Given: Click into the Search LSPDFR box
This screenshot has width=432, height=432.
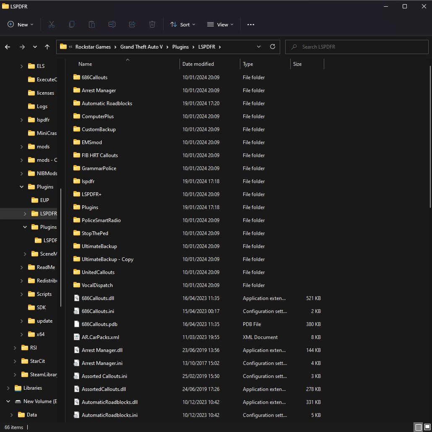Looking at the screenshot, I should coord(361,47).
